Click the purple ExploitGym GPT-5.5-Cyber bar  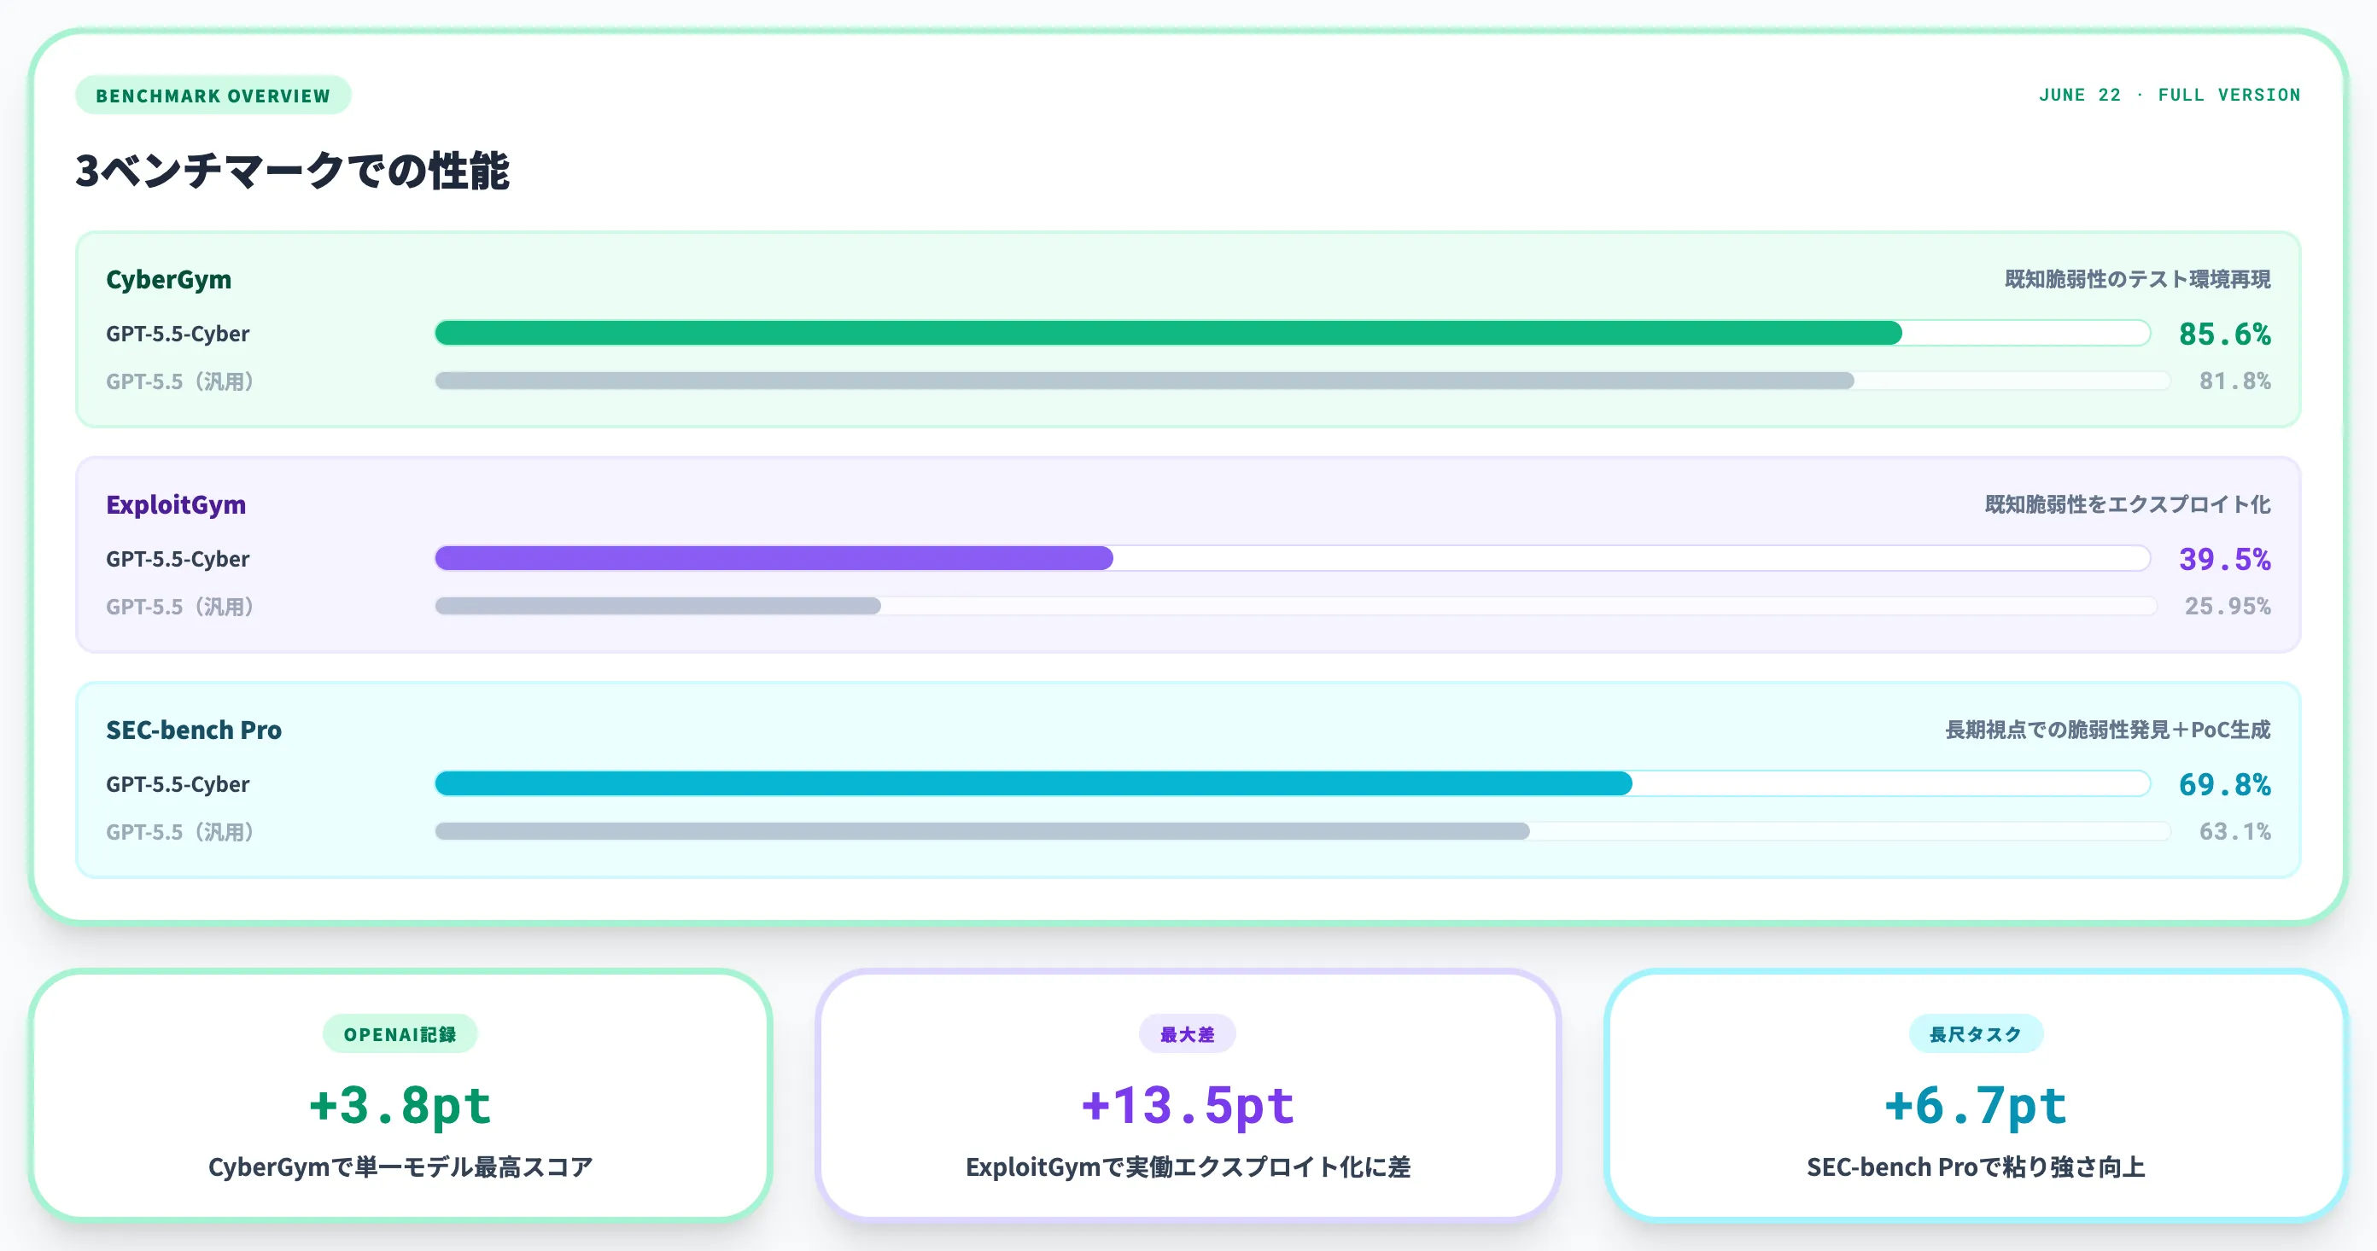click(1292, 558)
